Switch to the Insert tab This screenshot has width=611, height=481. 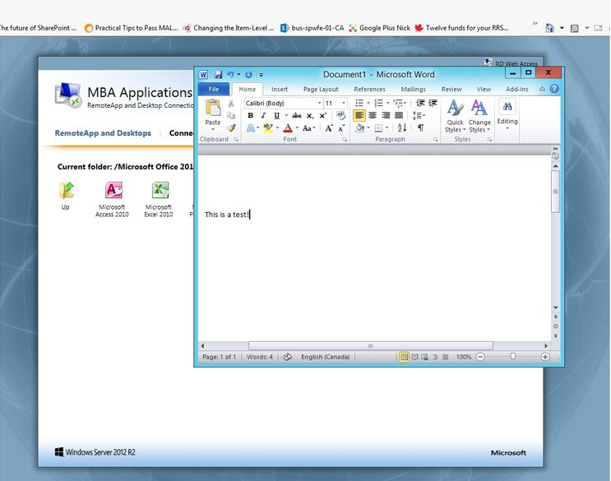point(280,89)
